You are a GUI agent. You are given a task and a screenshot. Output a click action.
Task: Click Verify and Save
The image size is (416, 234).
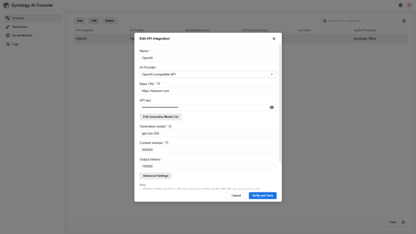tap(263, 196)
